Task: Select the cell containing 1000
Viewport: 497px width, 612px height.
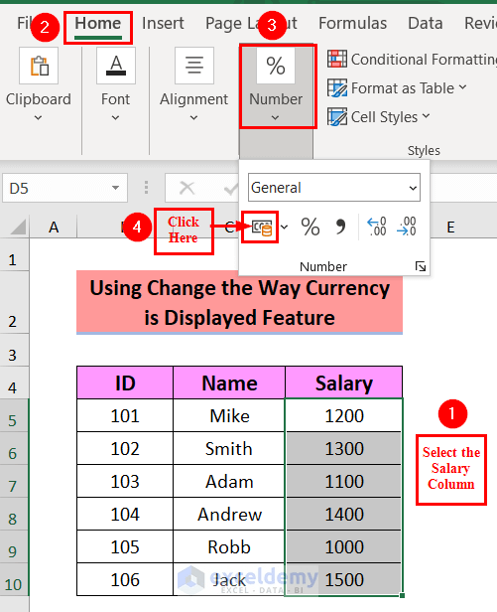Action: point(344,546)
